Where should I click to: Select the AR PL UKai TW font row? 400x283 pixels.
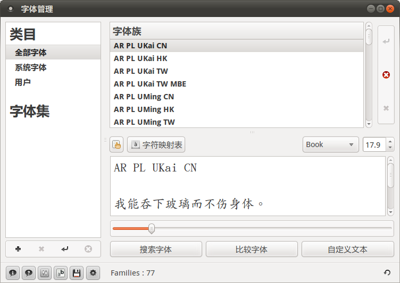[237, 71]
